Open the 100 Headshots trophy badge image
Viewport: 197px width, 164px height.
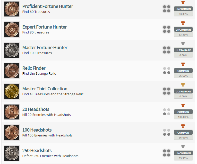[x=12, y=133]
